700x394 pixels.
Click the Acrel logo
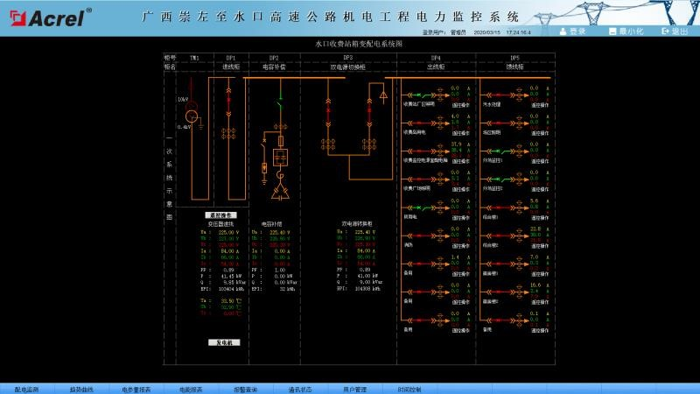tap(50, 18)
